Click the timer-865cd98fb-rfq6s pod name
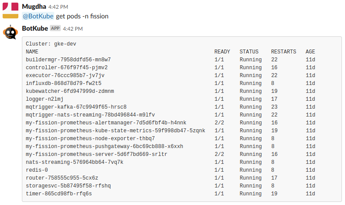This screenshot has width=345, height=205. point(59,194)
